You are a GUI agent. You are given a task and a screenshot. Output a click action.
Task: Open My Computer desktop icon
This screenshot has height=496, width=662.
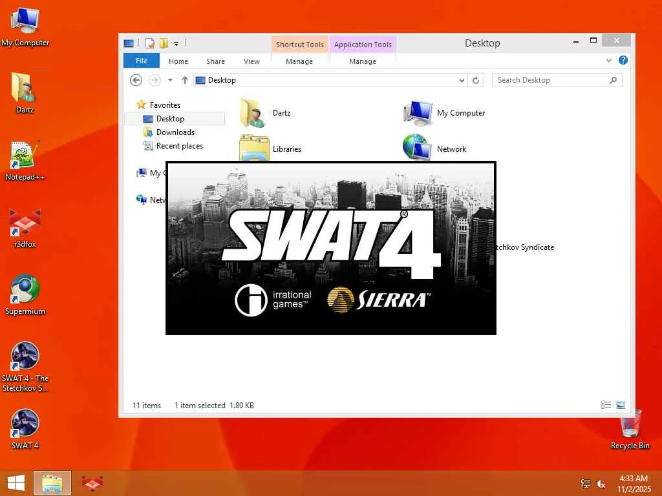coord(25,26)
